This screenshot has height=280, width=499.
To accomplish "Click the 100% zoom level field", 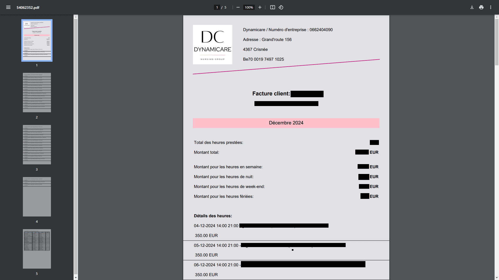I will coord(249,7).
